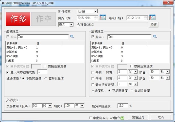Select exit parameter row 計算期數
Screen dimensions: 175x122
(130, 52)
